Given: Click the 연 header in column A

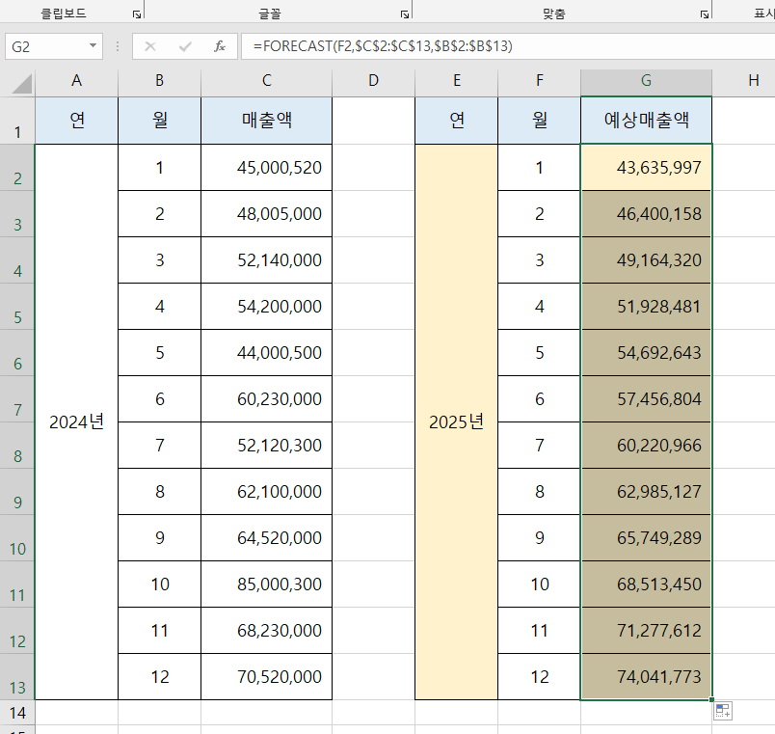Looking at the screenshot, I should (x=76, y=121).
